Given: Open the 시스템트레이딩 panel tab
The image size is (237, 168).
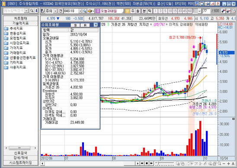Looking at the screenshot, I should (21, 162).
